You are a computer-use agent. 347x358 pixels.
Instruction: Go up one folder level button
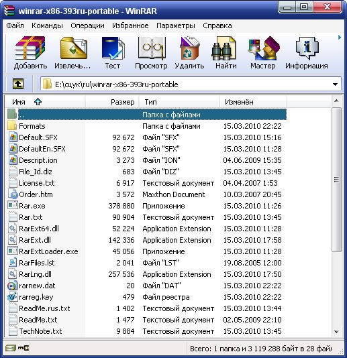tap(18, 84)
